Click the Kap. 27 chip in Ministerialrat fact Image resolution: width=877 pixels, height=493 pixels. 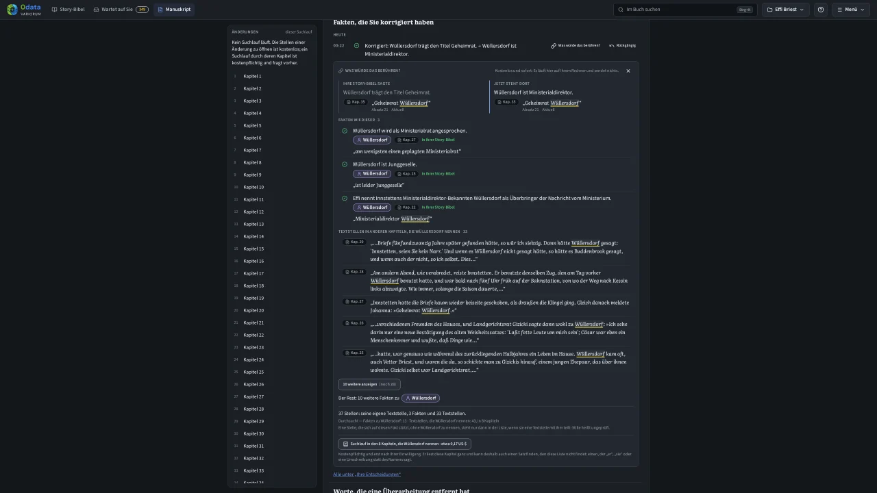(x=407, y=140)
